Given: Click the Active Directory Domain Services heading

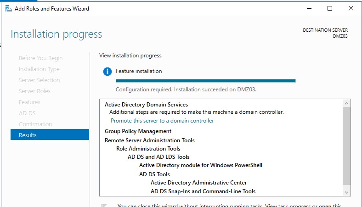Looking at the screenshot, I should [x=147, y=105].
